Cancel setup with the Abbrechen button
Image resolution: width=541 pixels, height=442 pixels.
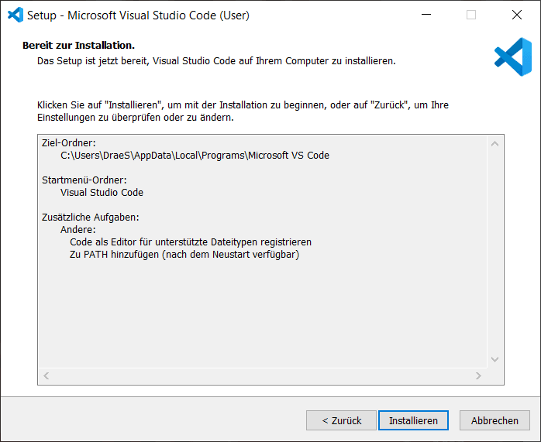494,420
